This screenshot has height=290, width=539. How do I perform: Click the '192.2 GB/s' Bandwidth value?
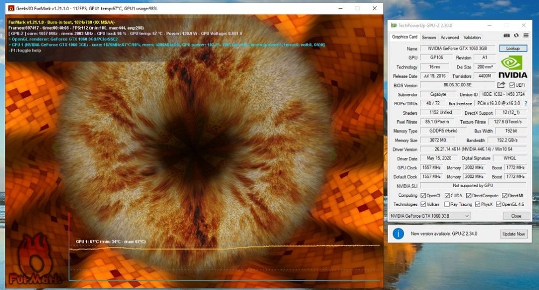(507, 140)
